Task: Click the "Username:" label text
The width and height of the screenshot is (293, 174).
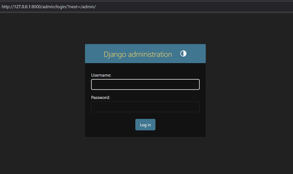Action: coord(101,75)
